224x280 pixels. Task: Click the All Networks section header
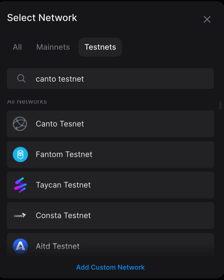click(x=27, y=101)
